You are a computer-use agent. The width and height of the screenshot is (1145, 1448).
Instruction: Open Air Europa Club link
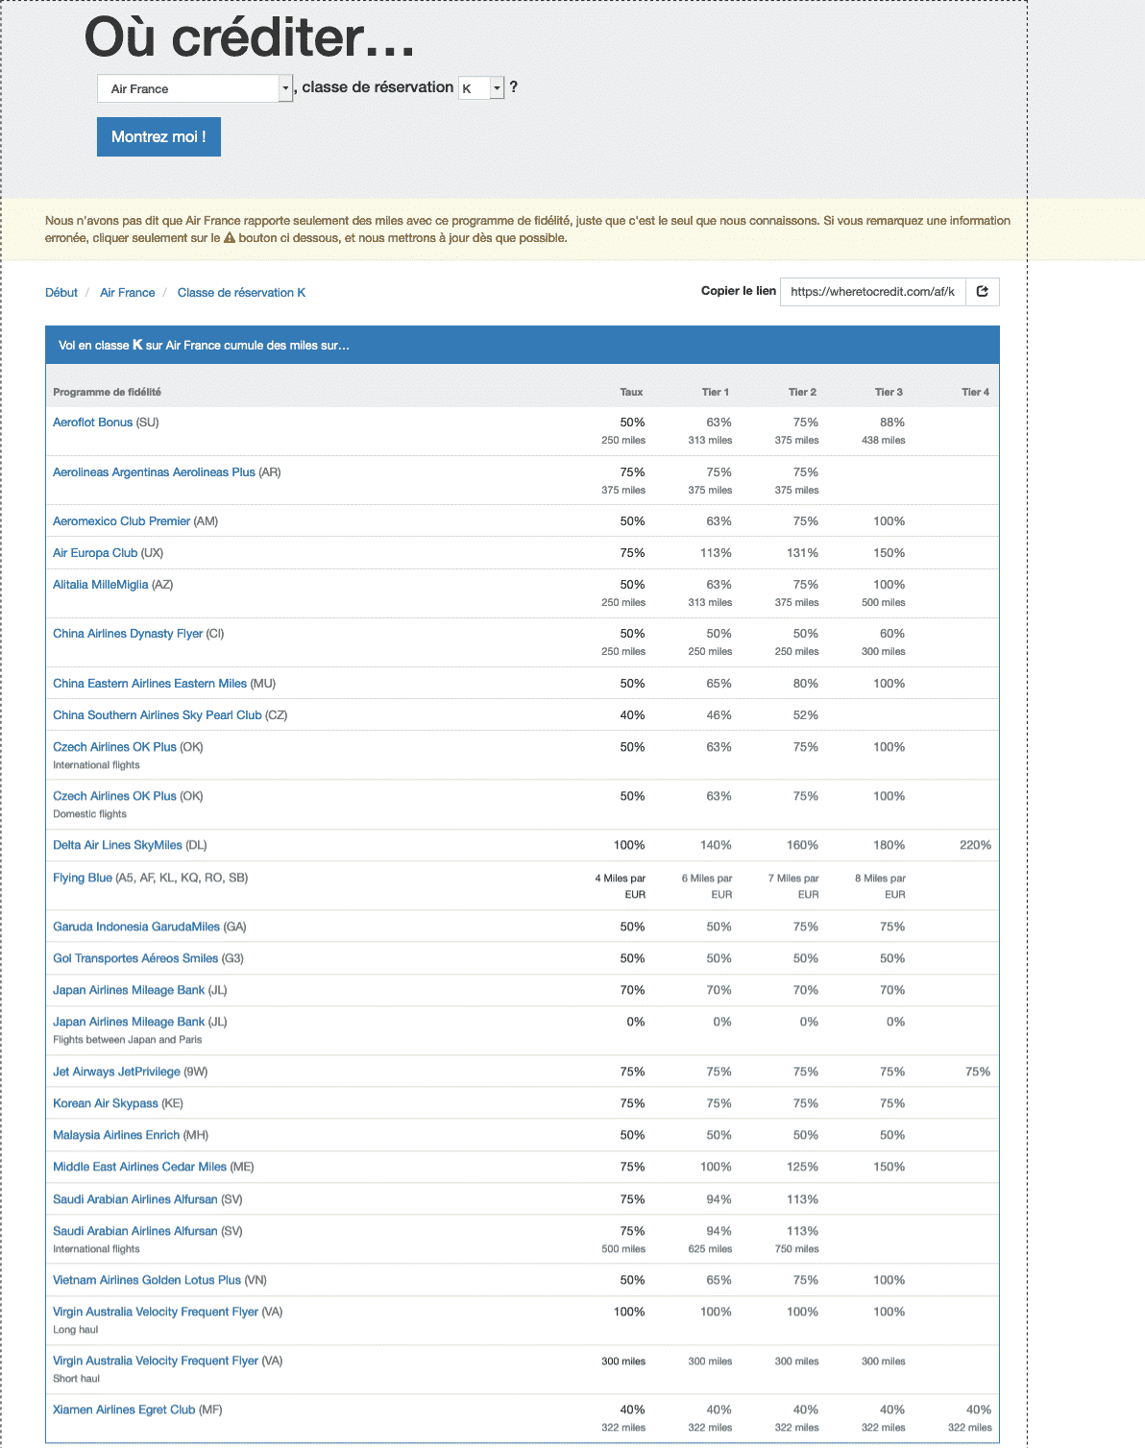coord(95,553)
